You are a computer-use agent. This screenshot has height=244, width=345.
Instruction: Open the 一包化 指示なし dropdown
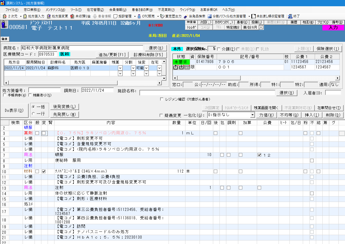[252, 115]
